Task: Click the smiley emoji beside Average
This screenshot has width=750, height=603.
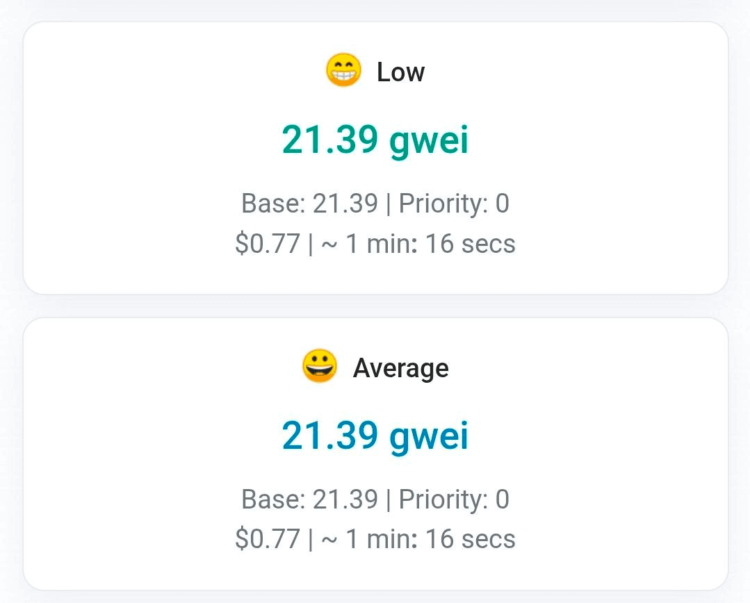Action: point(320,366)
